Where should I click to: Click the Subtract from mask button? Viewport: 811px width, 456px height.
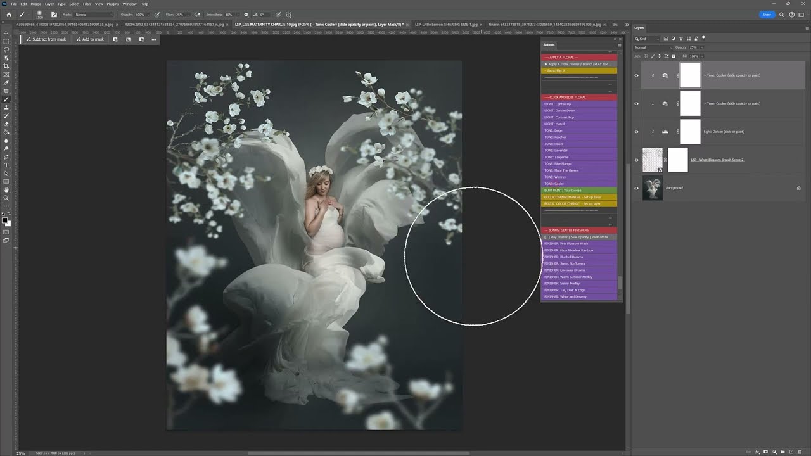[46, 39]
